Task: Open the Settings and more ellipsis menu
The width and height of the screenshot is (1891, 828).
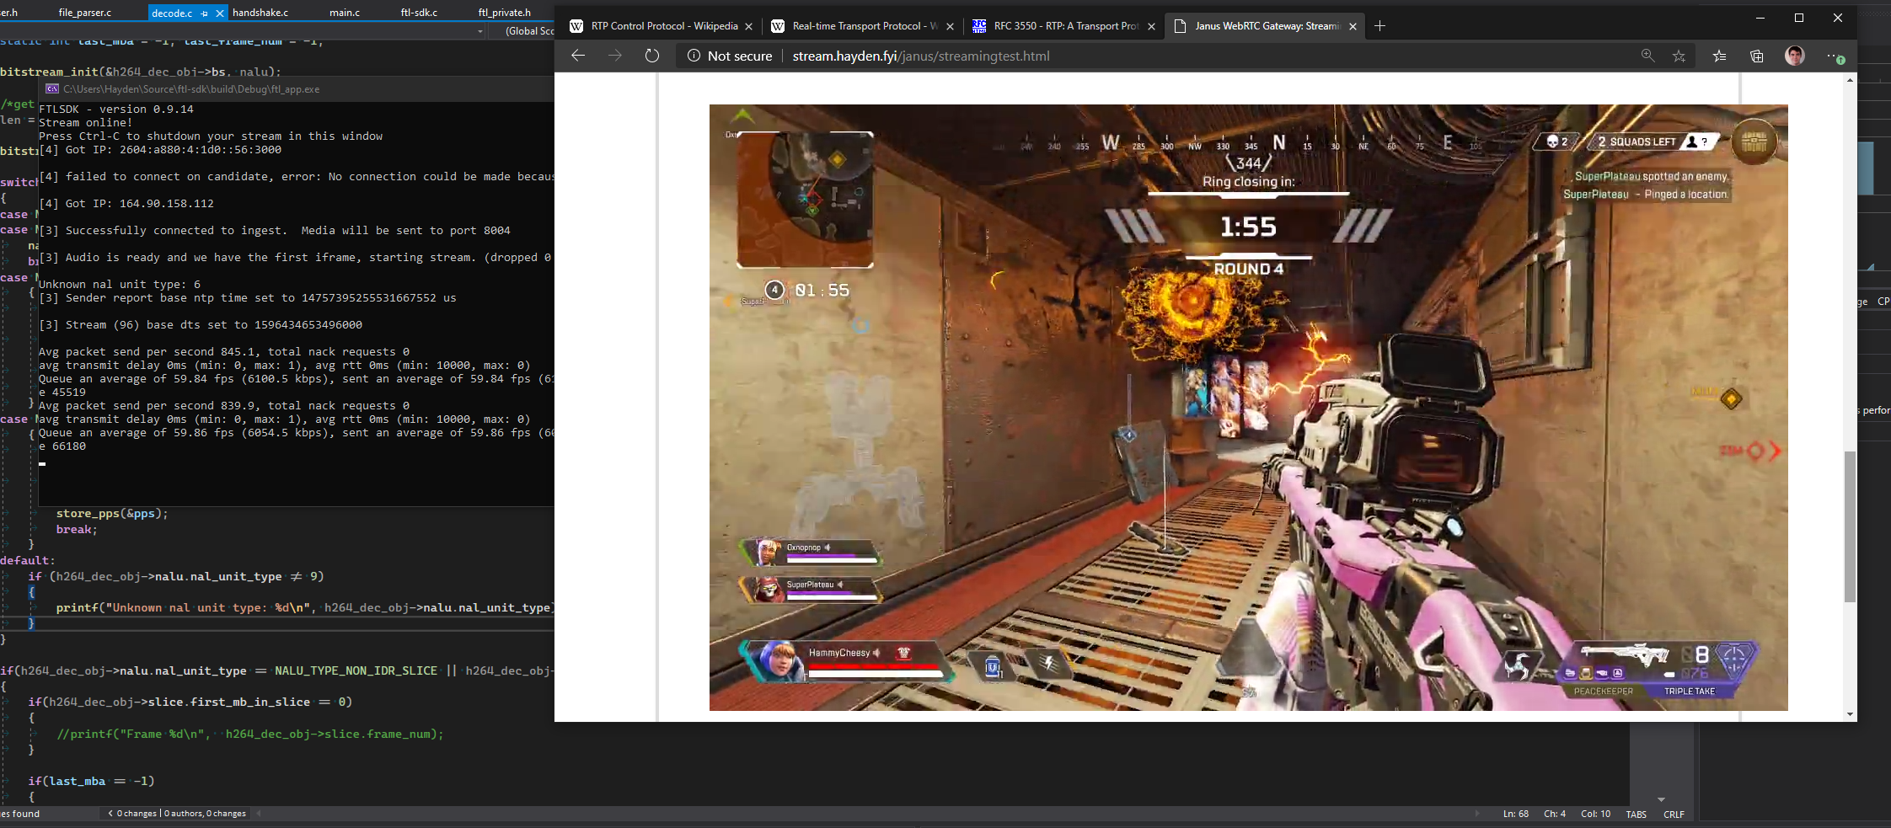Action: tap(1835, 56)
